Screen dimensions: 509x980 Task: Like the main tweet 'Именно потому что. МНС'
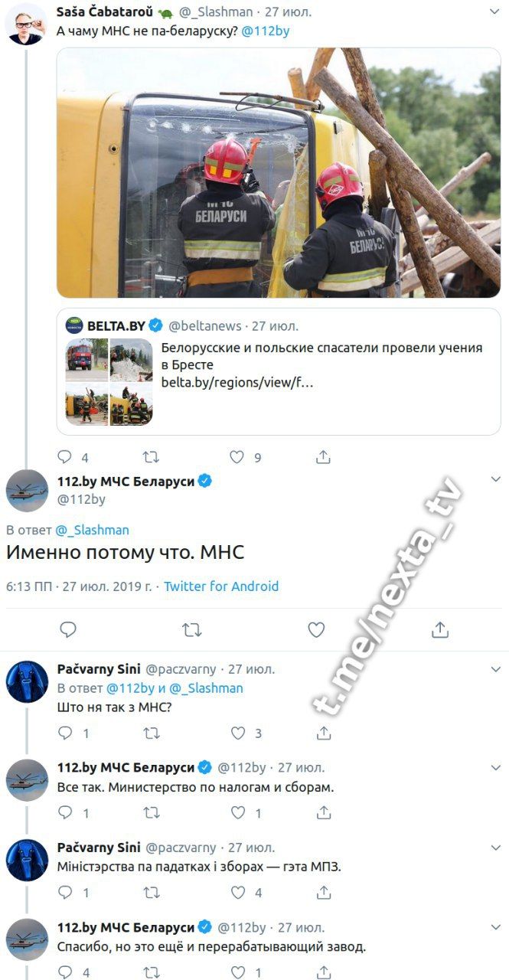316,629
